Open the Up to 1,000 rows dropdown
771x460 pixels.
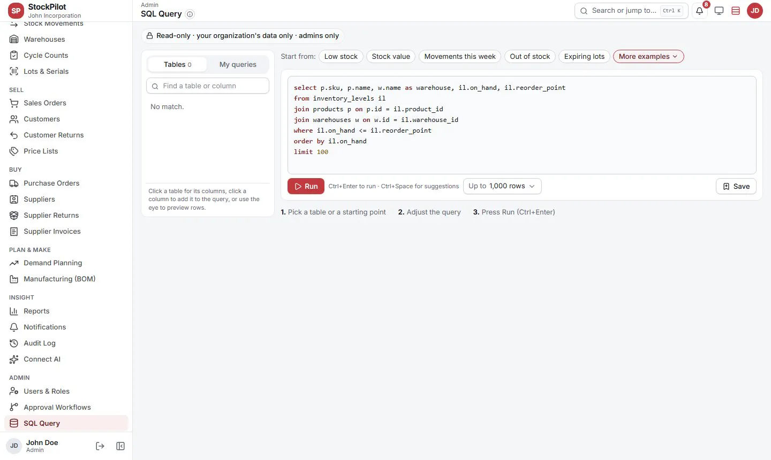coord(502,186)
